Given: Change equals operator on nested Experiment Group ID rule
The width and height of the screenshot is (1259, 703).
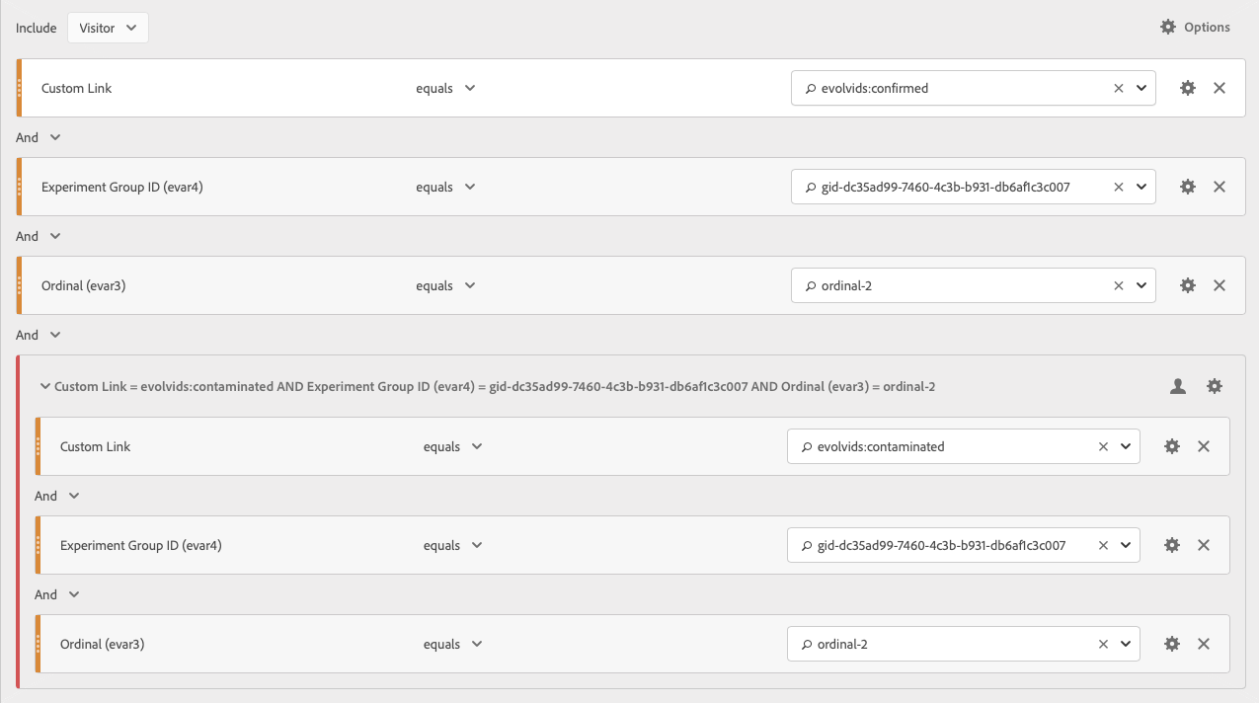Looking at the screenshot, I should [453, 545].
